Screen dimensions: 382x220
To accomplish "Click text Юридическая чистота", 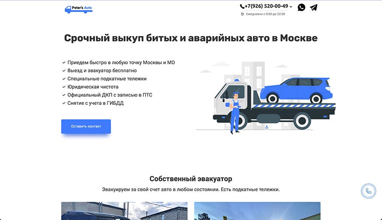I will click(93, 87).
